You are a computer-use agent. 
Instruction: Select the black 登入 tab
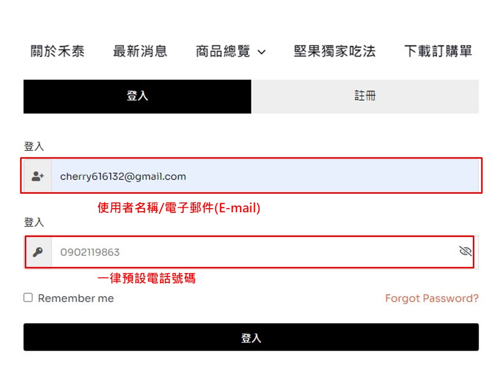pyautogui.click(x=137, y=96)
